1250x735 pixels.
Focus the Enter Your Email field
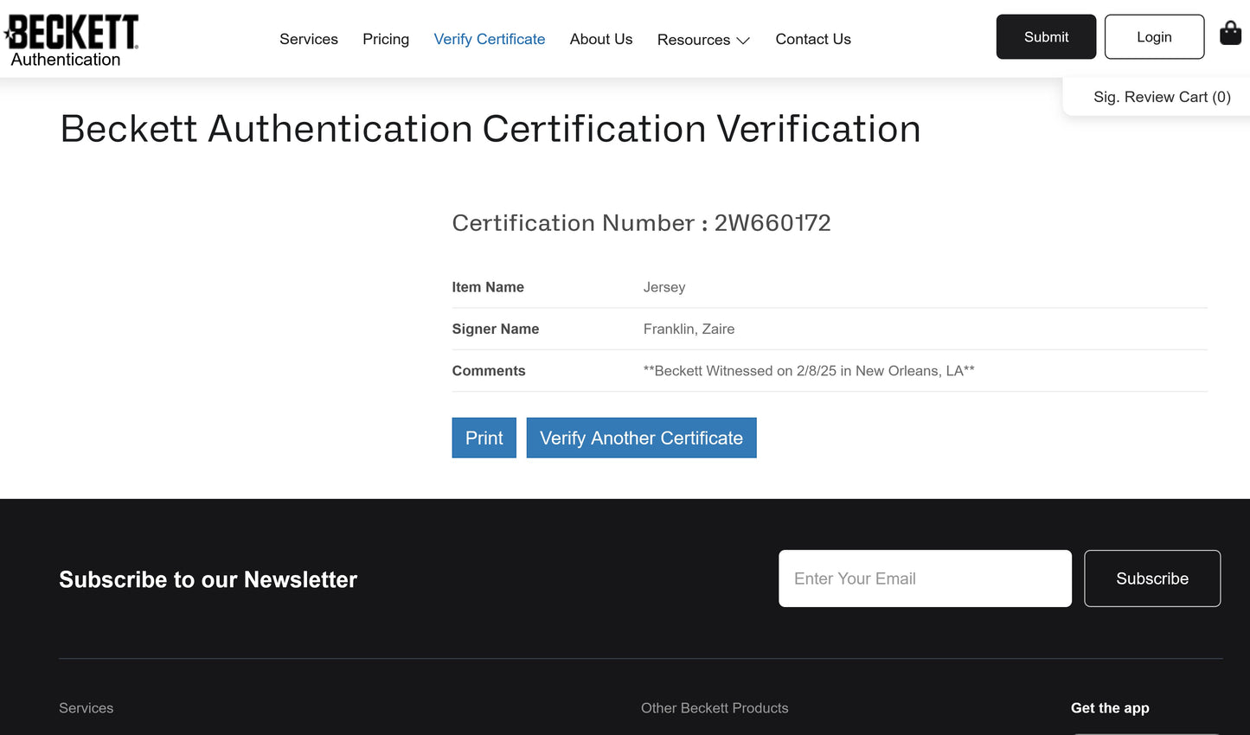925,578
